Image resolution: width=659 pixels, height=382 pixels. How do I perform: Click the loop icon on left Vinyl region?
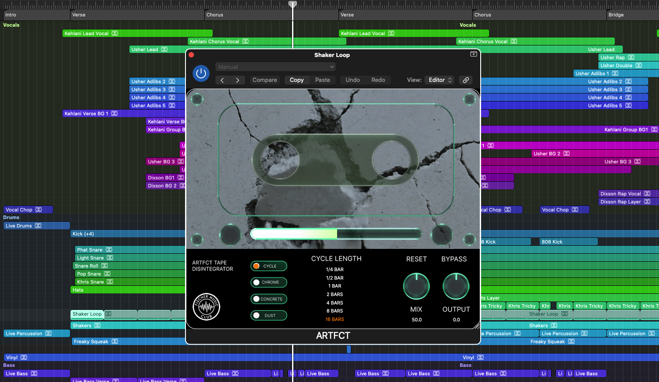[x=24, y=358]
